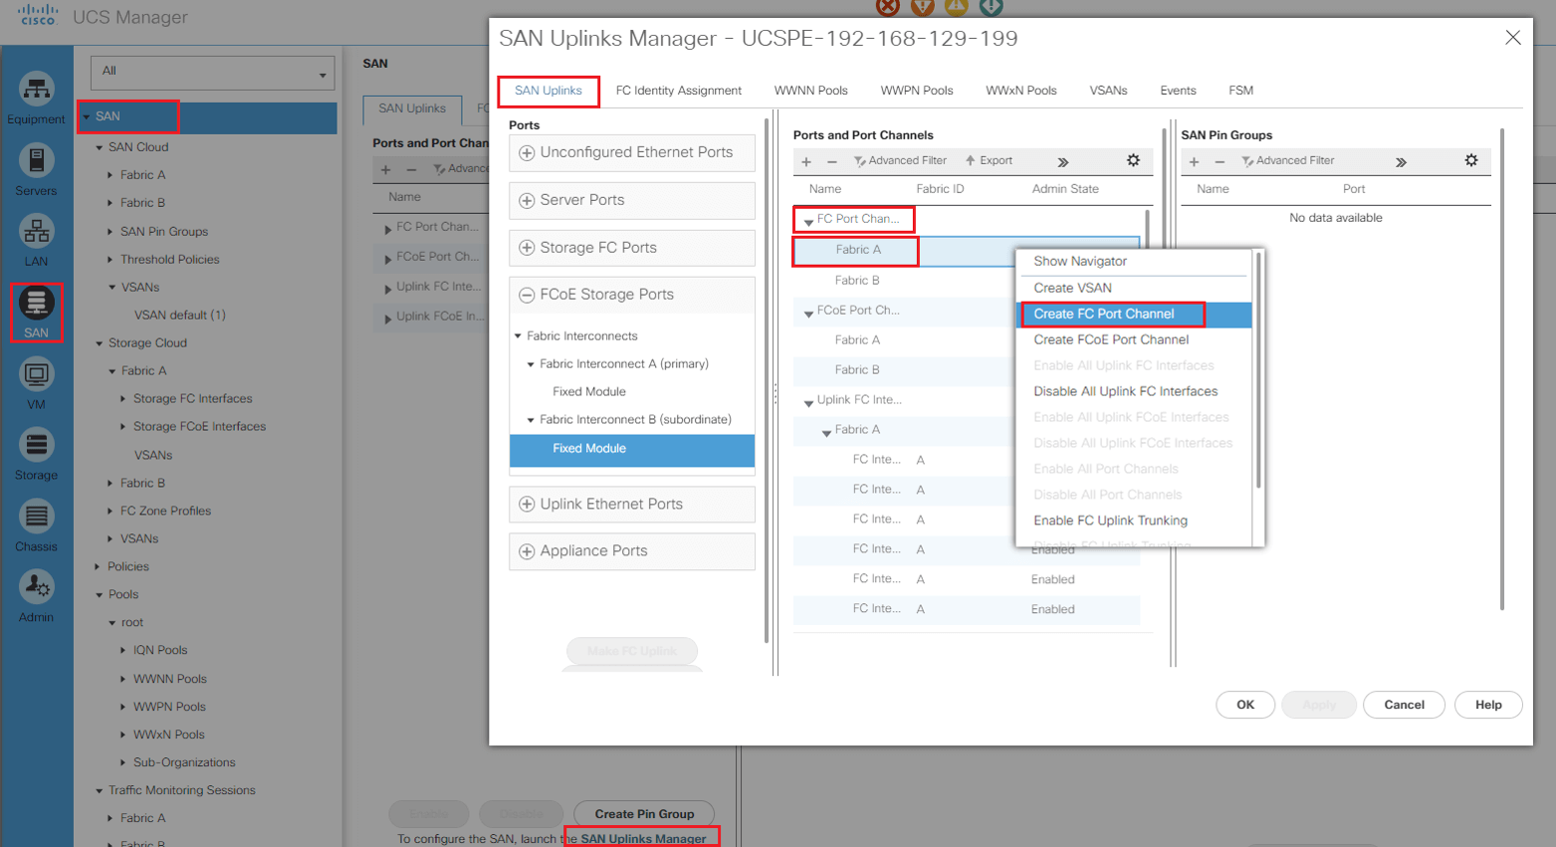The image size is (1556, 847).
Task: Open the Admin navigation icon
Action: tap(36, 596)
